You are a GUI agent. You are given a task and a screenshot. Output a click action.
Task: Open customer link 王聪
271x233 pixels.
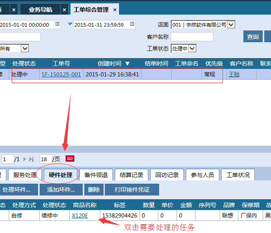point(234,74)
